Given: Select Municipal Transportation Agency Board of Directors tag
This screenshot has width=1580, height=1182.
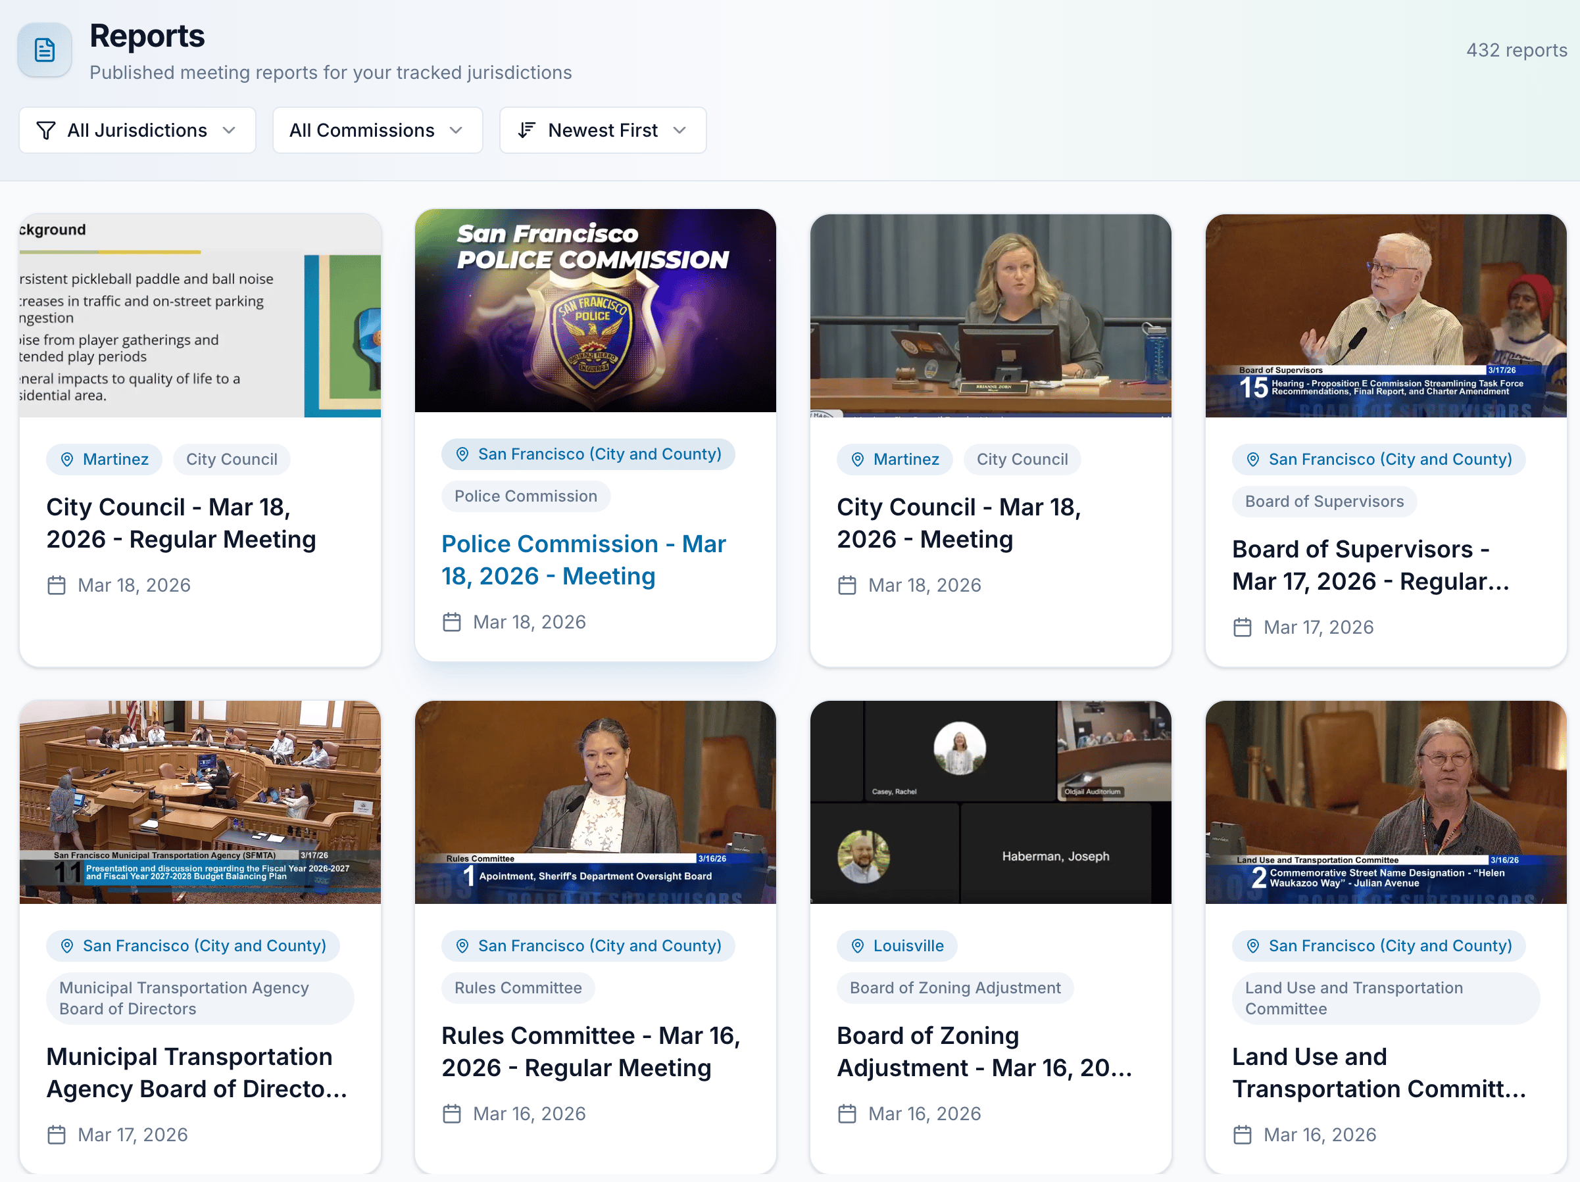Looking at the screenshot, I should click(199, 999).
